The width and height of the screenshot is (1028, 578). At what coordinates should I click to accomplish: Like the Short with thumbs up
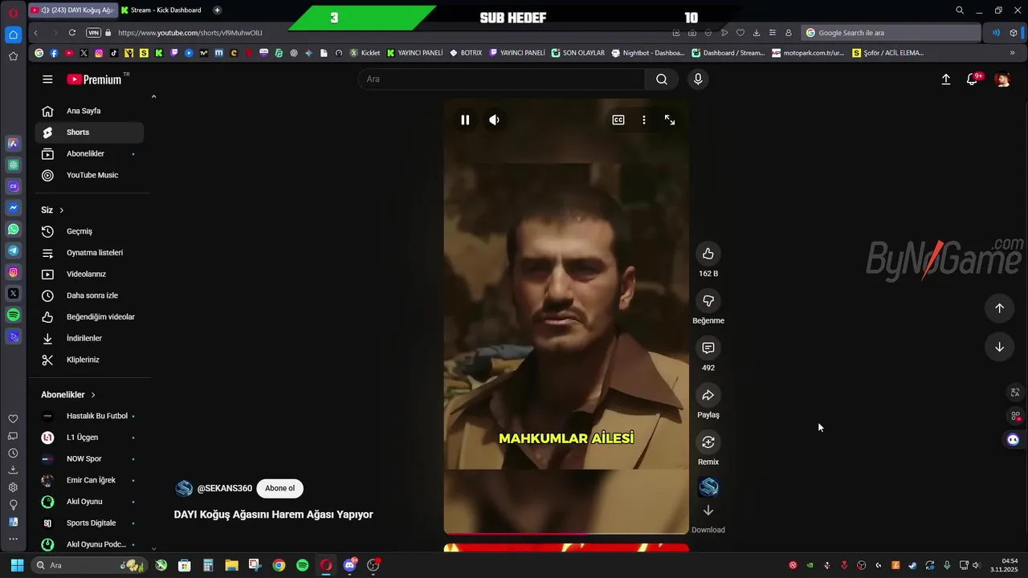pos(708,254)
